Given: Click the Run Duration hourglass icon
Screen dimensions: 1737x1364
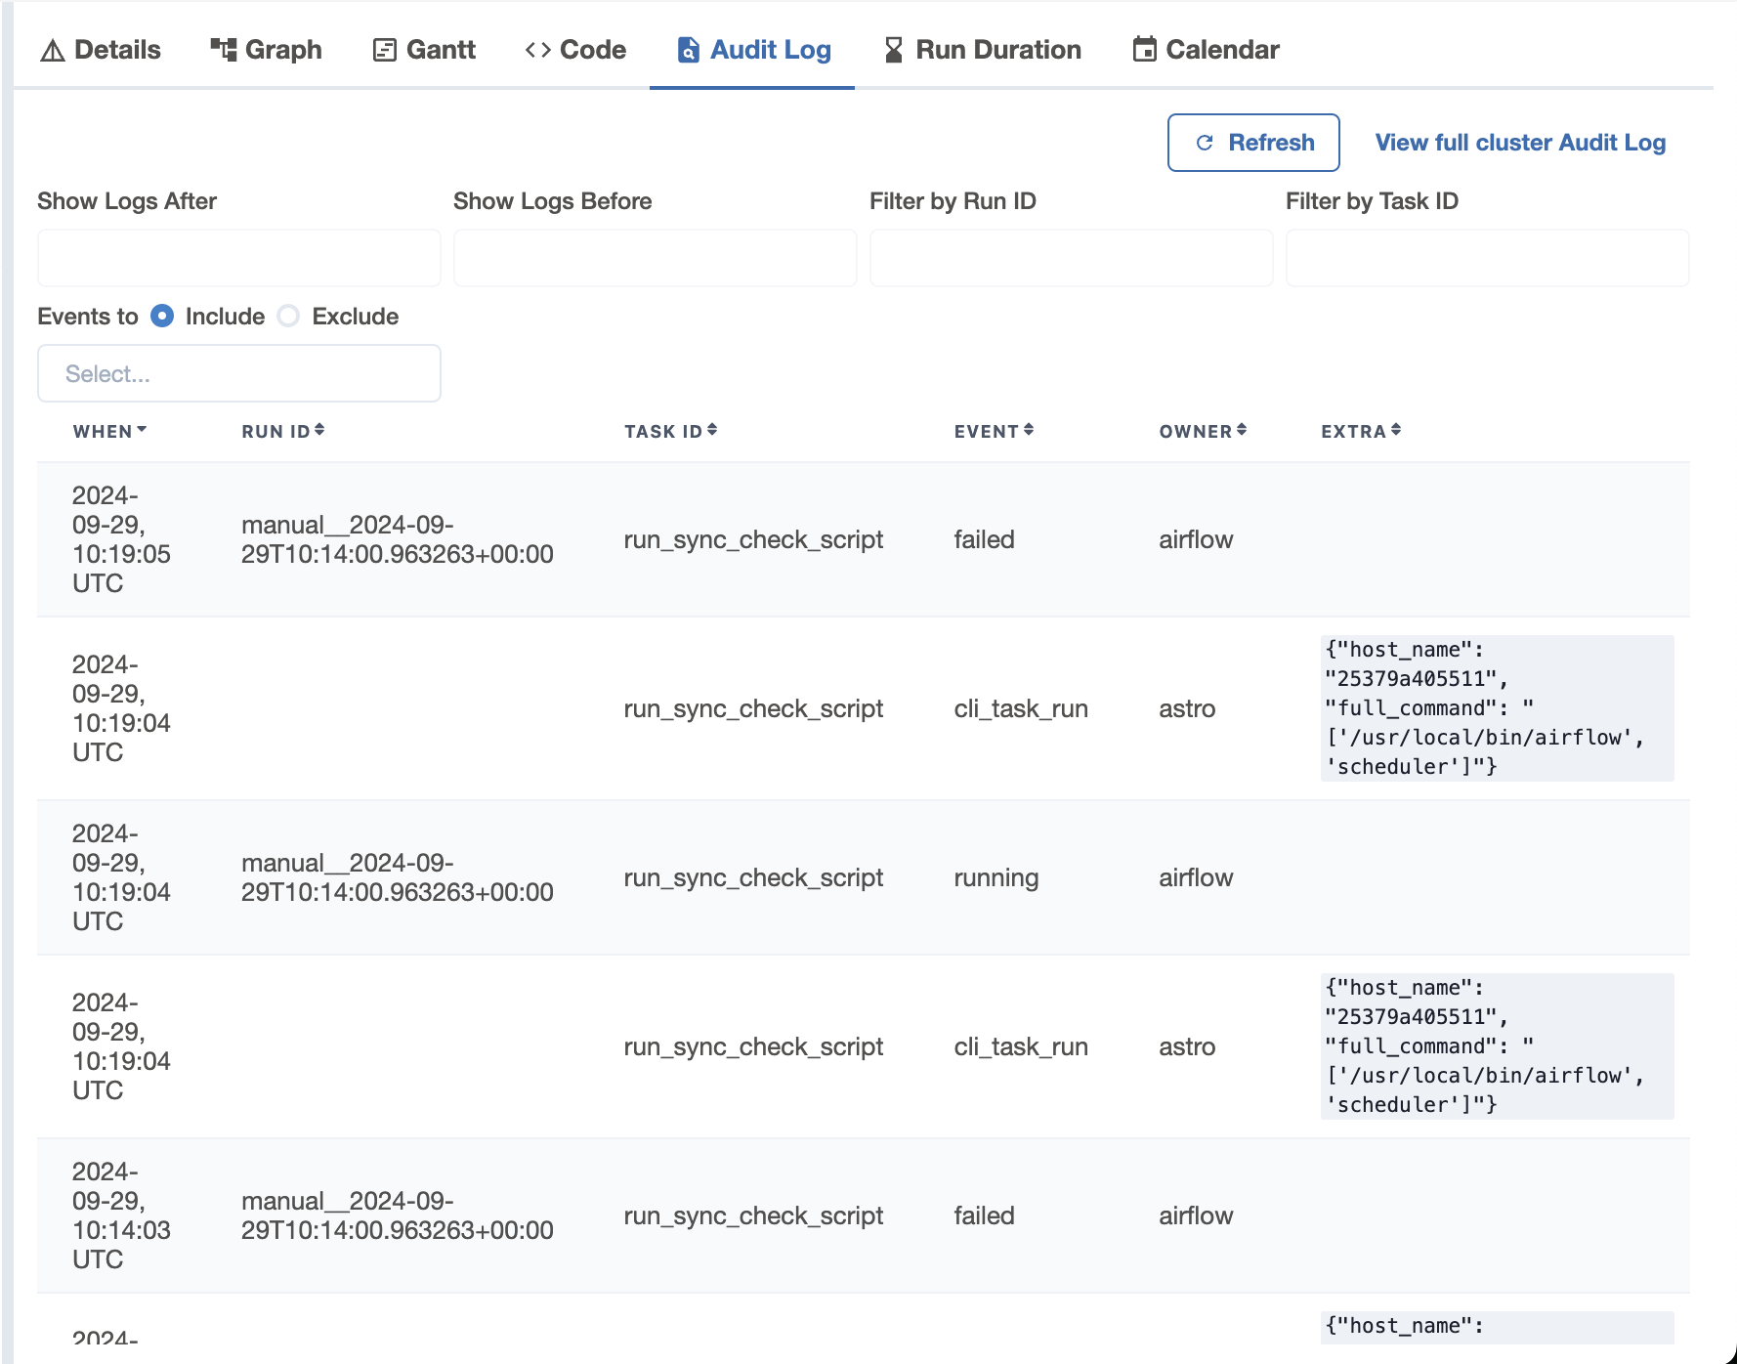Looking at the screenshot, I should click(894, 50).
